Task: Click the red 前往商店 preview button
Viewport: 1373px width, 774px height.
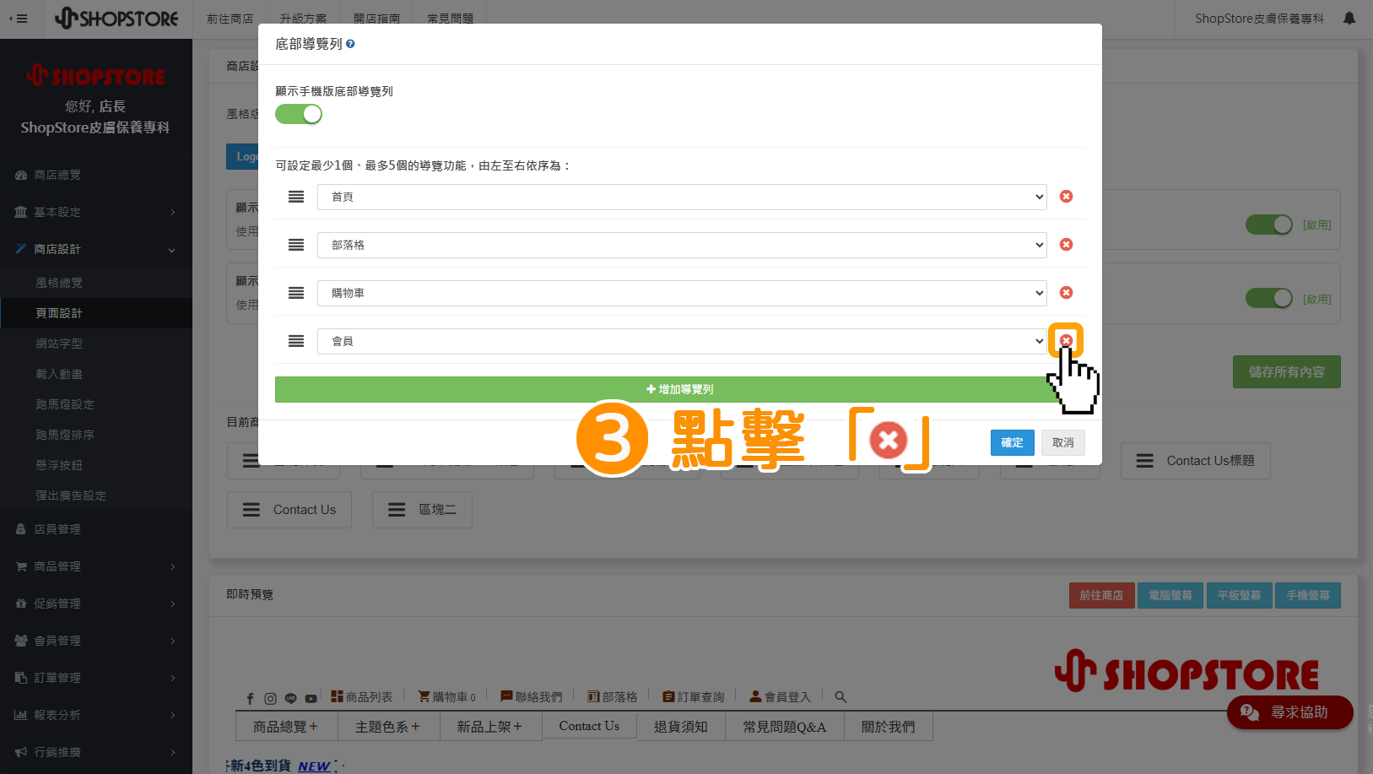Action: tap(1101, 595)
